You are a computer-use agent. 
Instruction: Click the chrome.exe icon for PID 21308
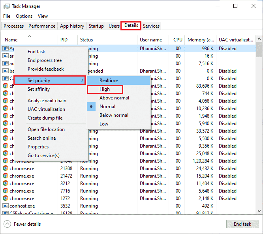tap(6, 168)
